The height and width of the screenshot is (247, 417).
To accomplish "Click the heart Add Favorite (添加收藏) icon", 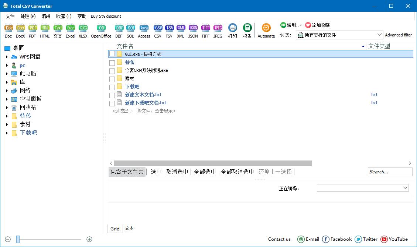I will point(308,25).
